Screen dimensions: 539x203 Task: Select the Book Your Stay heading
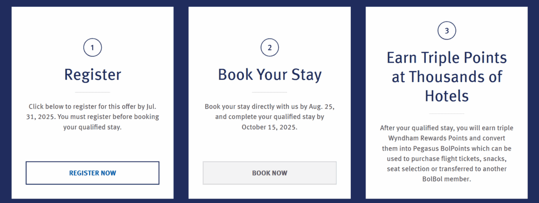click(x=269, y=74)
